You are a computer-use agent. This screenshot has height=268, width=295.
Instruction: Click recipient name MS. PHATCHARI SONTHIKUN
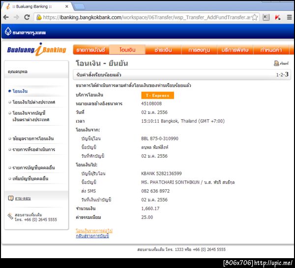[170, 182]
